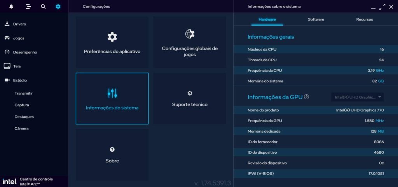398x187 pixels.
Task: Select Tela display section
Action: 17,66
